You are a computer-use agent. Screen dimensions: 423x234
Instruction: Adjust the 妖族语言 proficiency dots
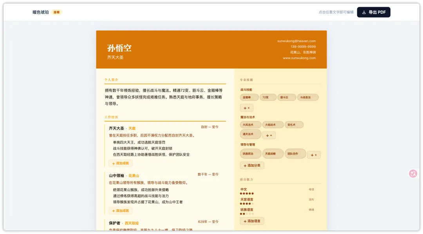[247, 214]
